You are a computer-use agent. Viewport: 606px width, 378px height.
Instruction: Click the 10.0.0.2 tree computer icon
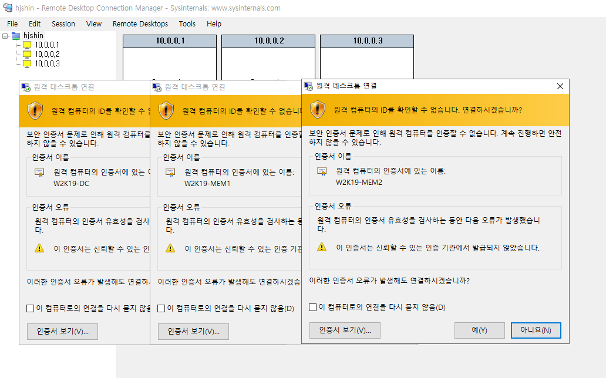[27, 55]
